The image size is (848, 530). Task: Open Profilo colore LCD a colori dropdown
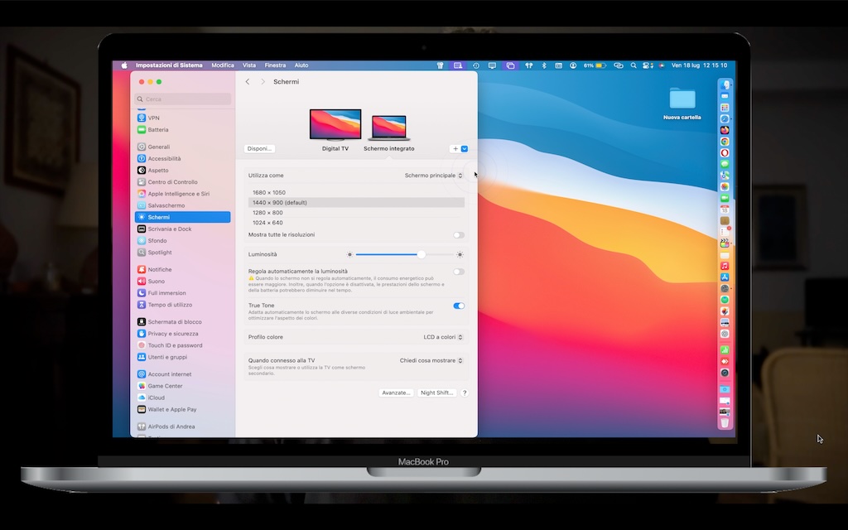(443, 338)
